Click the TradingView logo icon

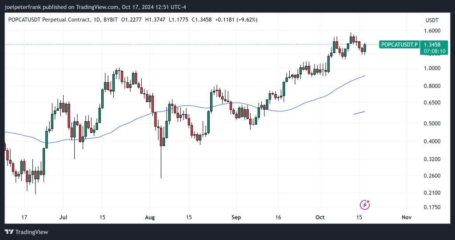click(9, 232)
